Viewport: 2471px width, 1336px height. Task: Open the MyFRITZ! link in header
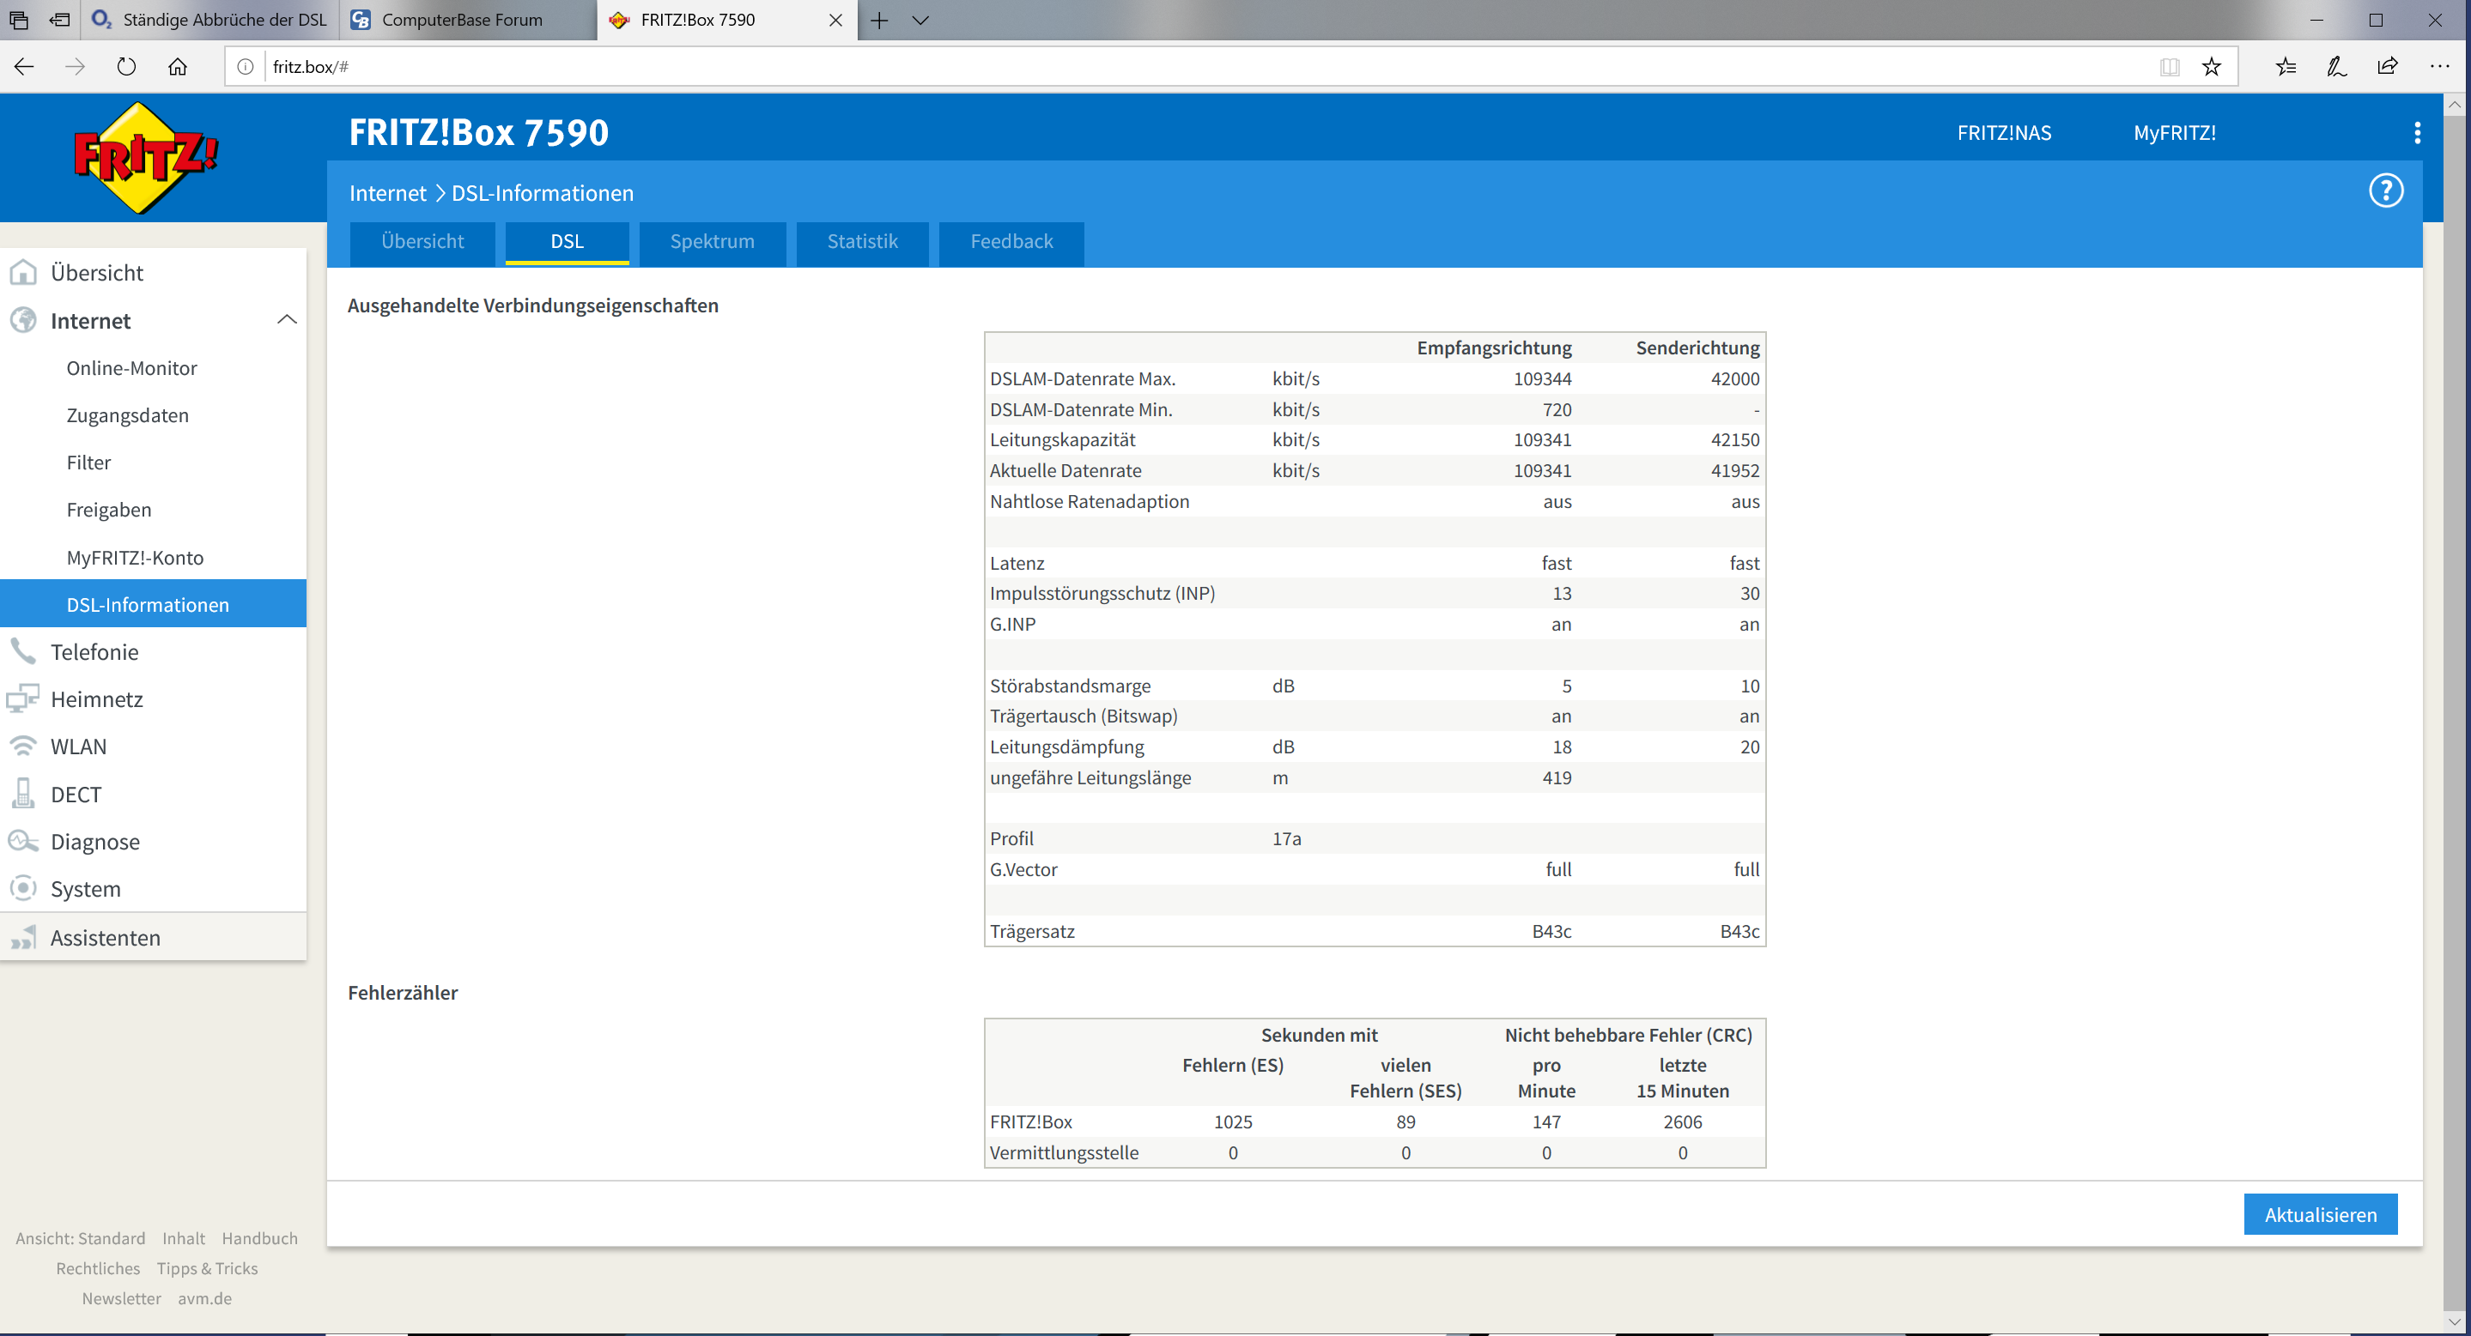(x=2174, y=132)
